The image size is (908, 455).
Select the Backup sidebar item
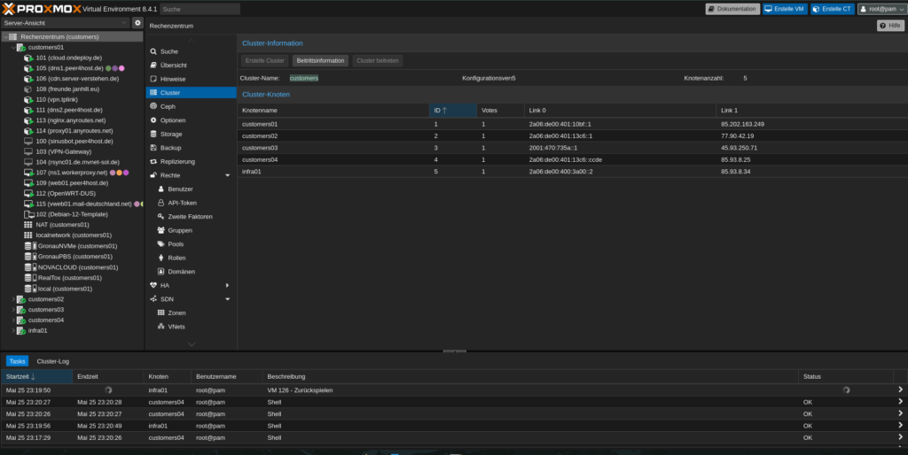pyautogui.click(x=170, y=147)
